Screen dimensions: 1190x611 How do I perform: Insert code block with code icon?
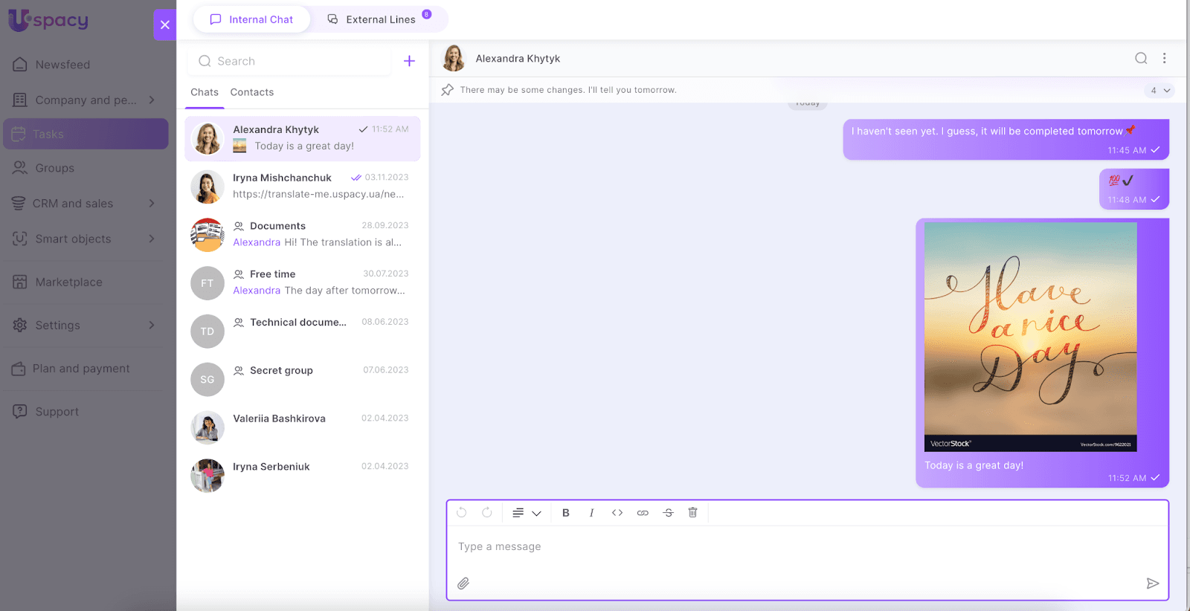[x=617, y=513]
